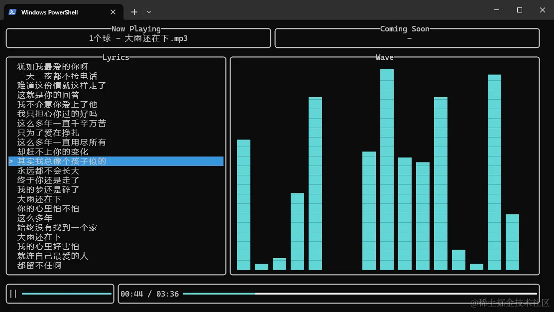
Task: Select lyric line 我的梦还是碎了
Action: [48, 189]
